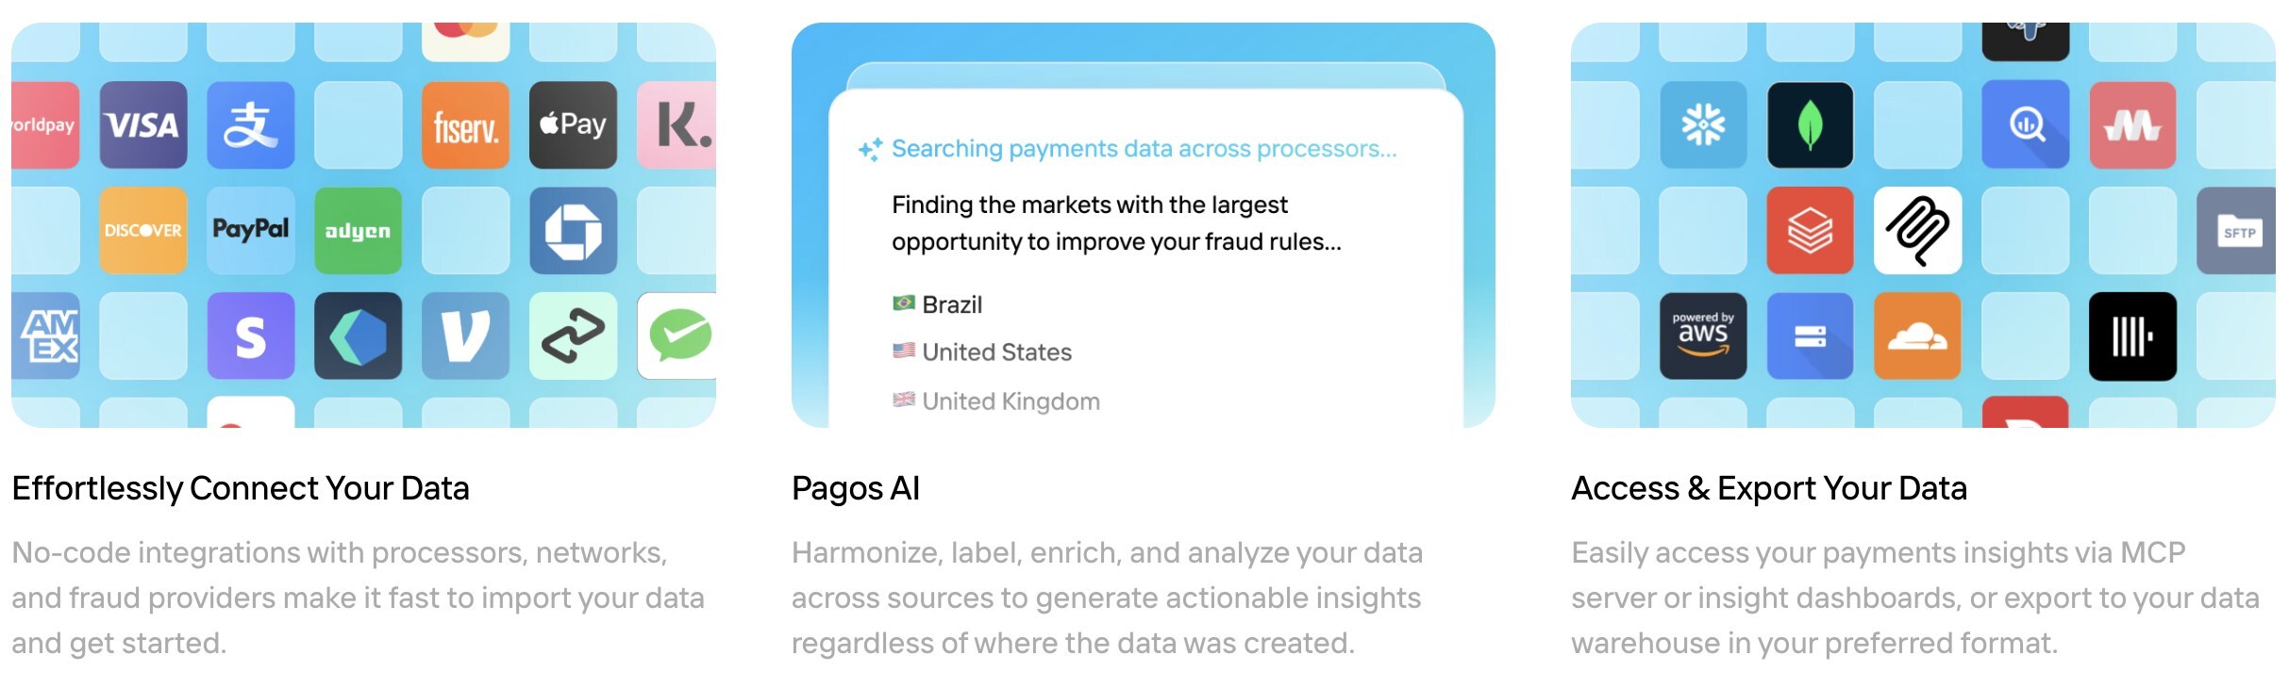The width and height of the screenshot is (2289, 688).
Task: Select the red Databricks layers tile
Action: (x=1810, y=230)
